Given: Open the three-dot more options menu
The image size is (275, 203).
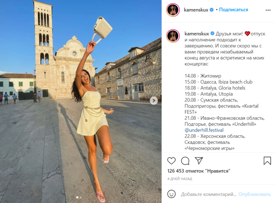Looking at the screenshot, I should [268, 10].
